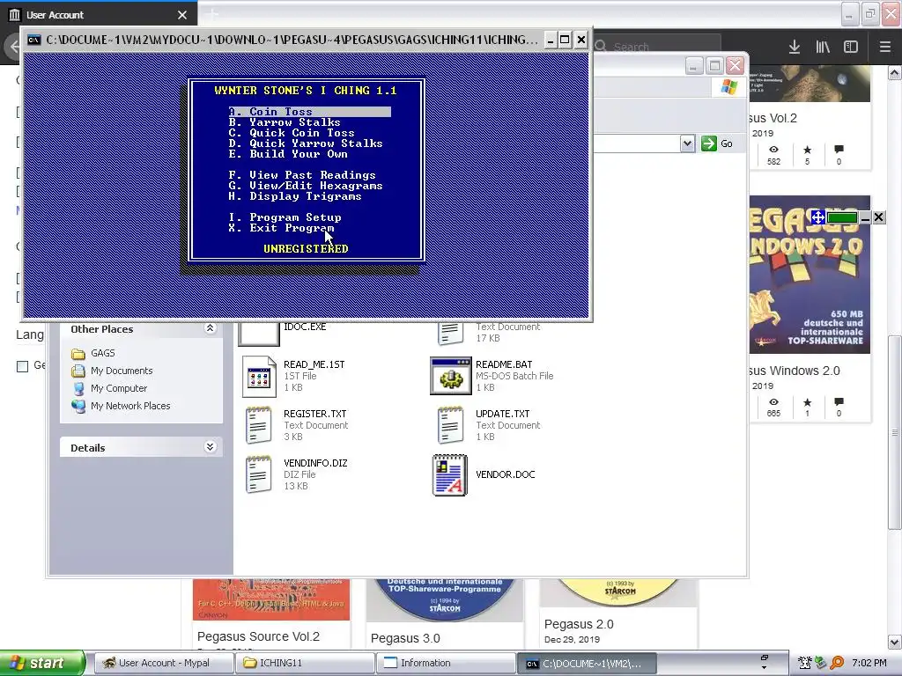Open browser downloads arrow icon
902x676 pixels.
[795, 47]
